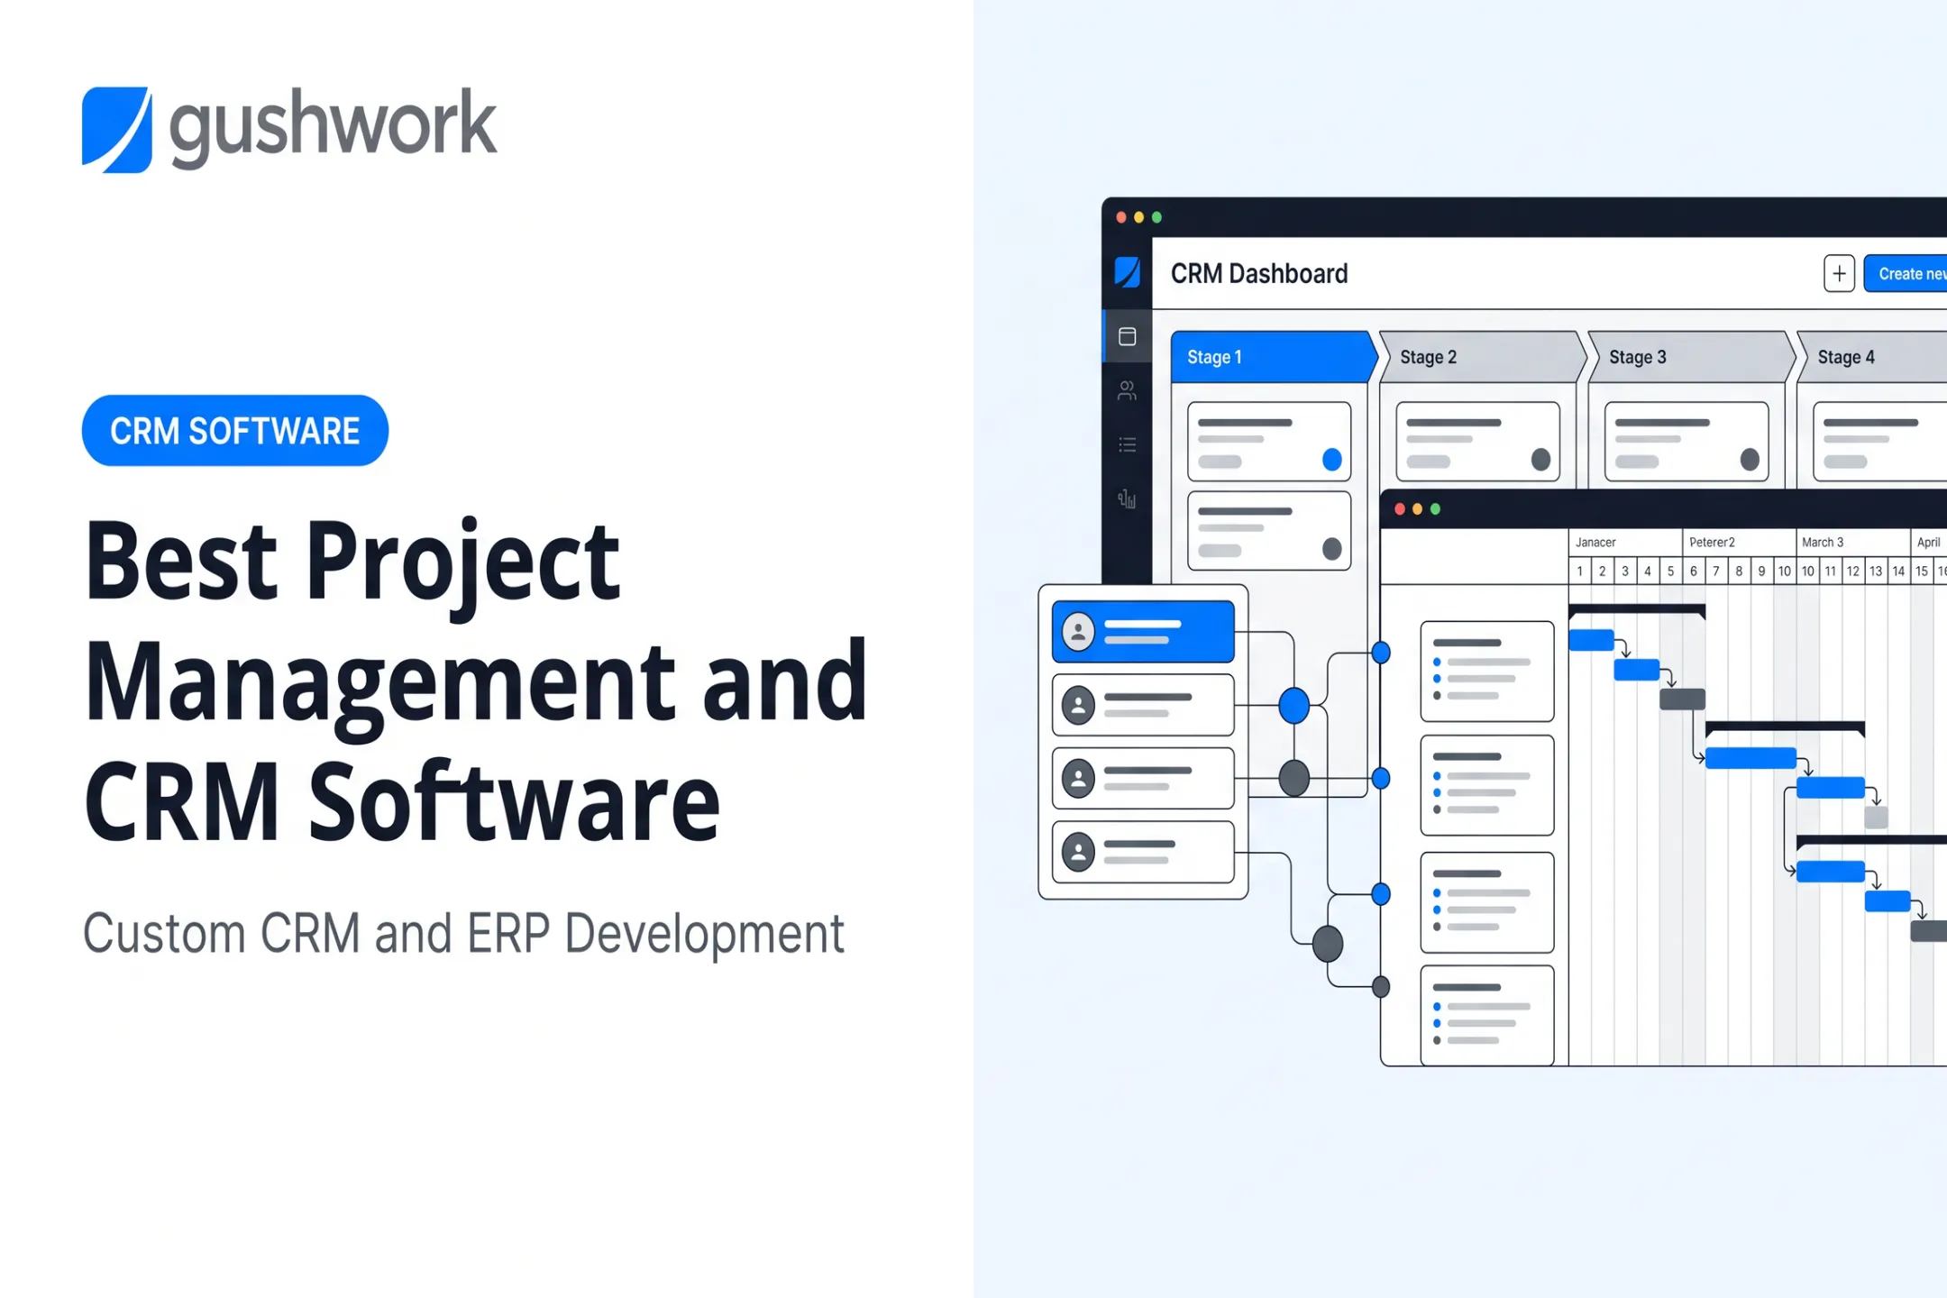Click avatar icon in fourth contact row
Screen dimensions: 1947x1298
(x=1078, y=852)
